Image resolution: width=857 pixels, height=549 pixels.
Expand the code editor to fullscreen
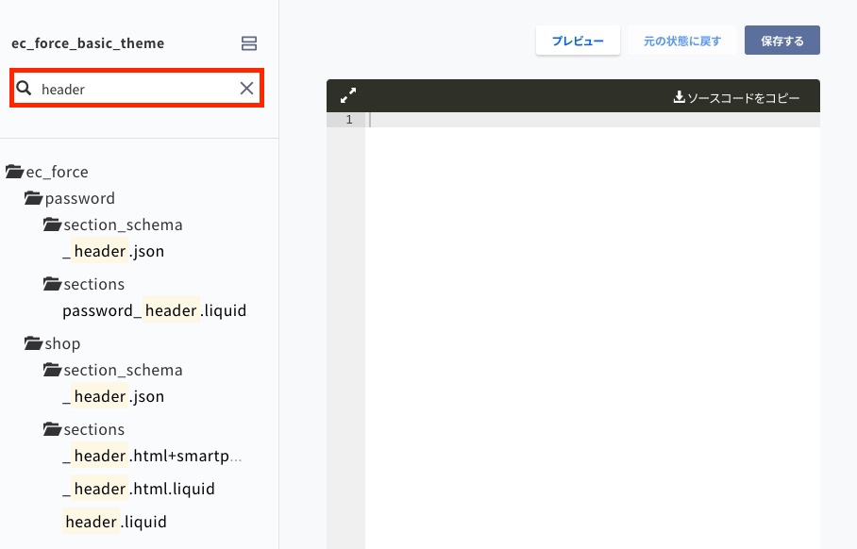pyautogui.click(x=348, y=95)
